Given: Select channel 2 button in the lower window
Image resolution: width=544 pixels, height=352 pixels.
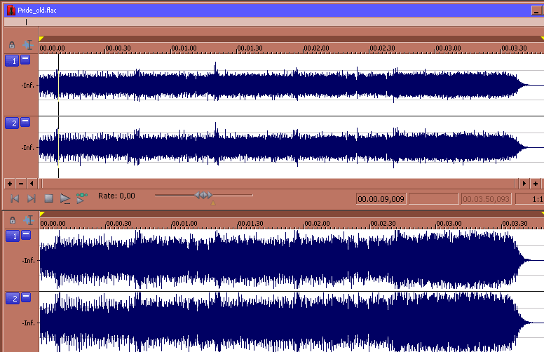Looking at the screenshot, I should [13, 299].
